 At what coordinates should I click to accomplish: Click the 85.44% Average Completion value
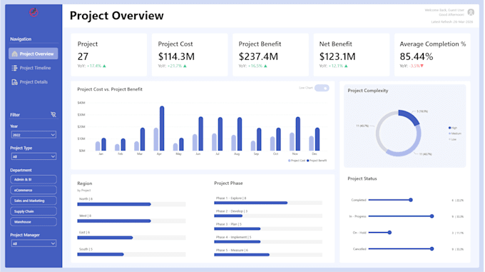[417, 56]
